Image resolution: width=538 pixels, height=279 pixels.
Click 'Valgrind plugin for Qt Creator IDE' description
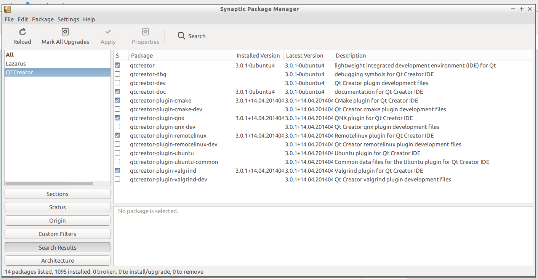coord(379,171)
